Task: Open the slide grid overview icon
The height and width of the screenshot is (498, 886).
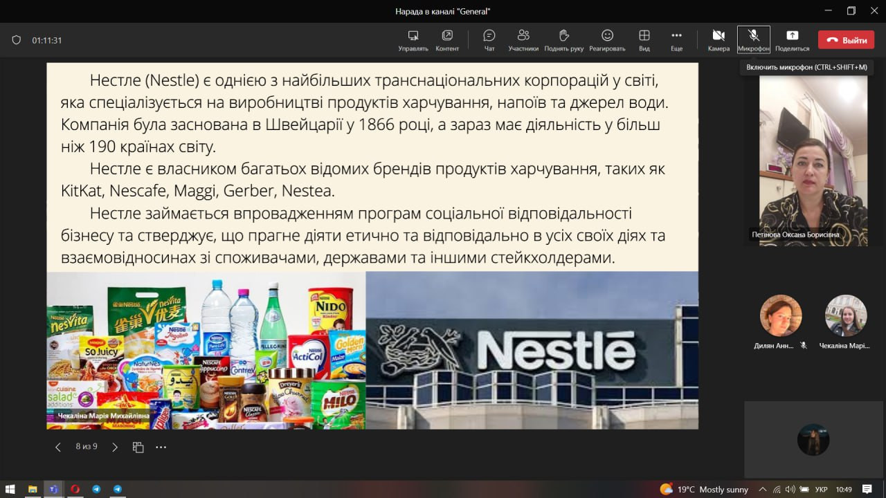Action: 138,448
